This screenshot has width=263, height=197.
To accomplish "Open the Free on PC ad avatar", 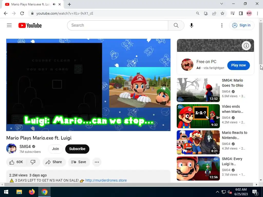I will 187,65.
